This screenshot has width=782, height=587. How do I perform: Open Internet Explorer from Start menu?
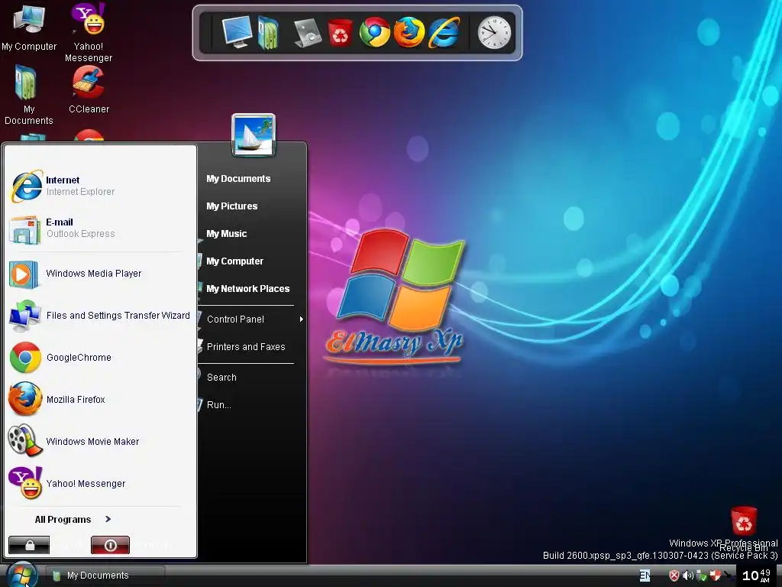coord(101,186)
